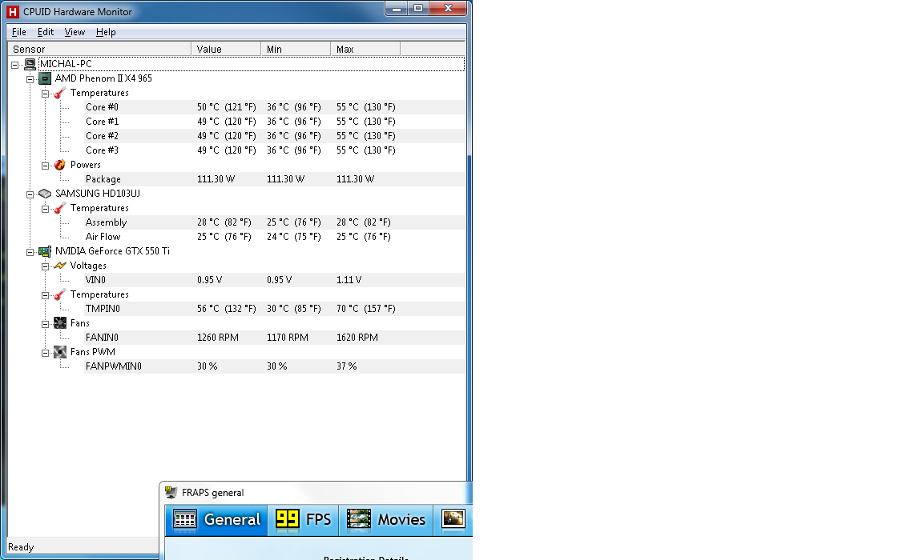This screenshot has height=560, width=923.
Task: Select the Core #2 row
Action: coord(274,136)
